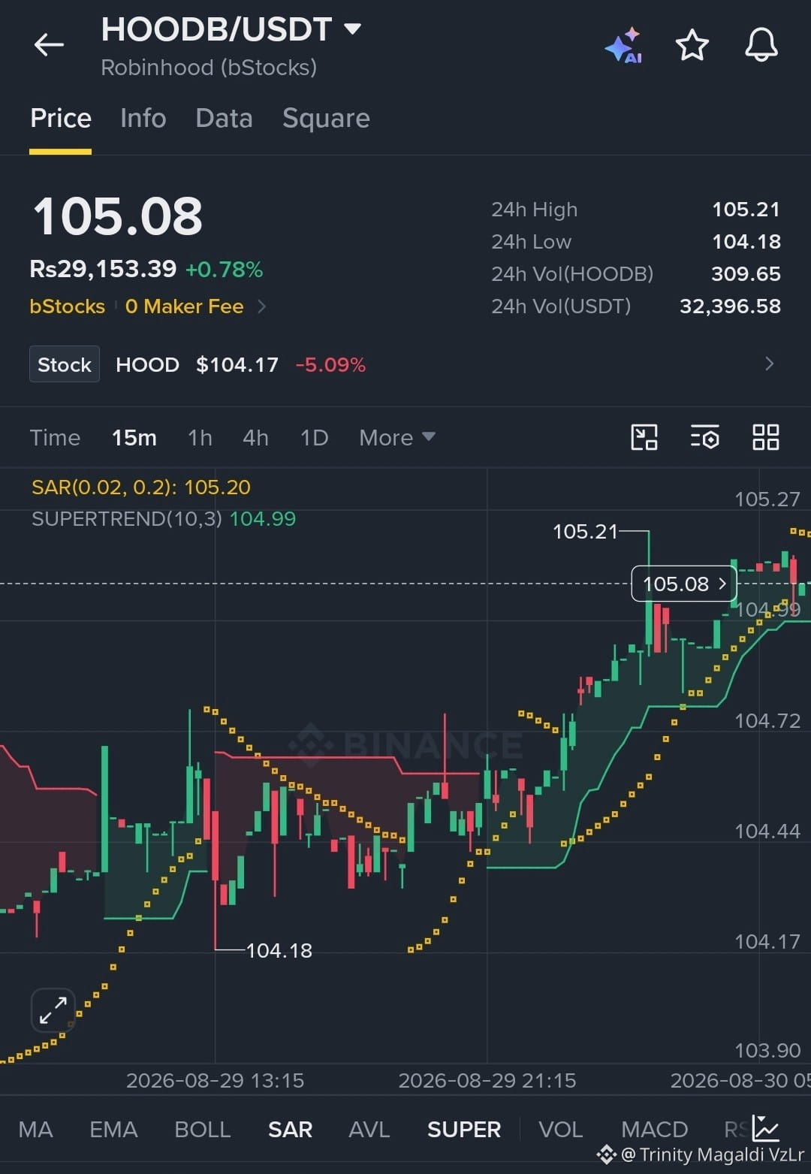Expand the More timeframes dropdown
Screen dimensions: 811x1174
pyautogui.click(x=396, y=437)
